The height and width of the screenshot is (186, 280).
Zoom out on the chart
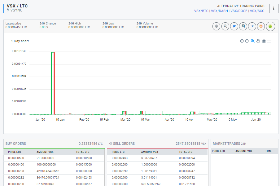coord(247,41)
